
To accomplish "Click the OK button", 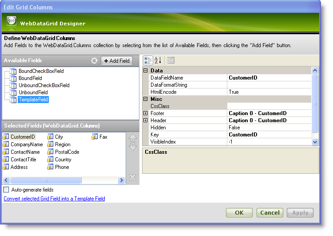I will click(239, 212).
